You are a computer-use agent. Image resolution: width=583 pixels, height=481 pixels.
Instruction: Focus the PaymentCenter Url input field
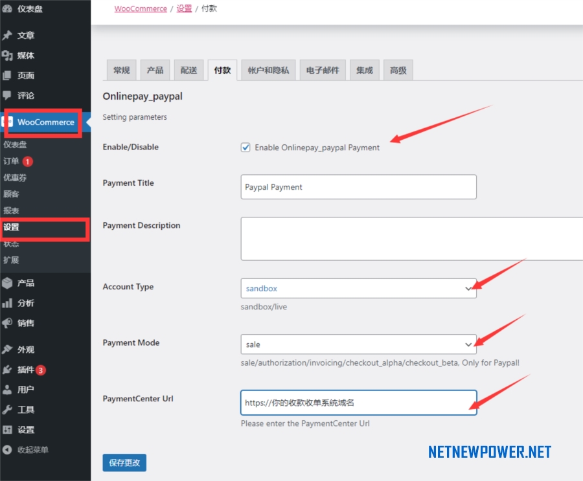pos(358,403)
